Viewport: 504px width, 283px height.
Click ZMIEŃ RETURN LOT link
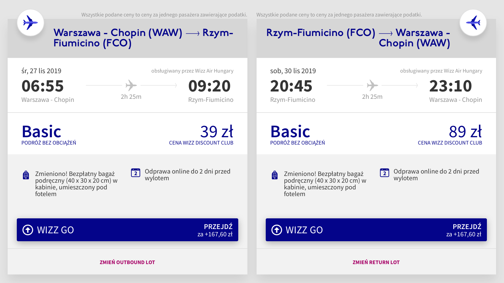(x=376, y=262)
